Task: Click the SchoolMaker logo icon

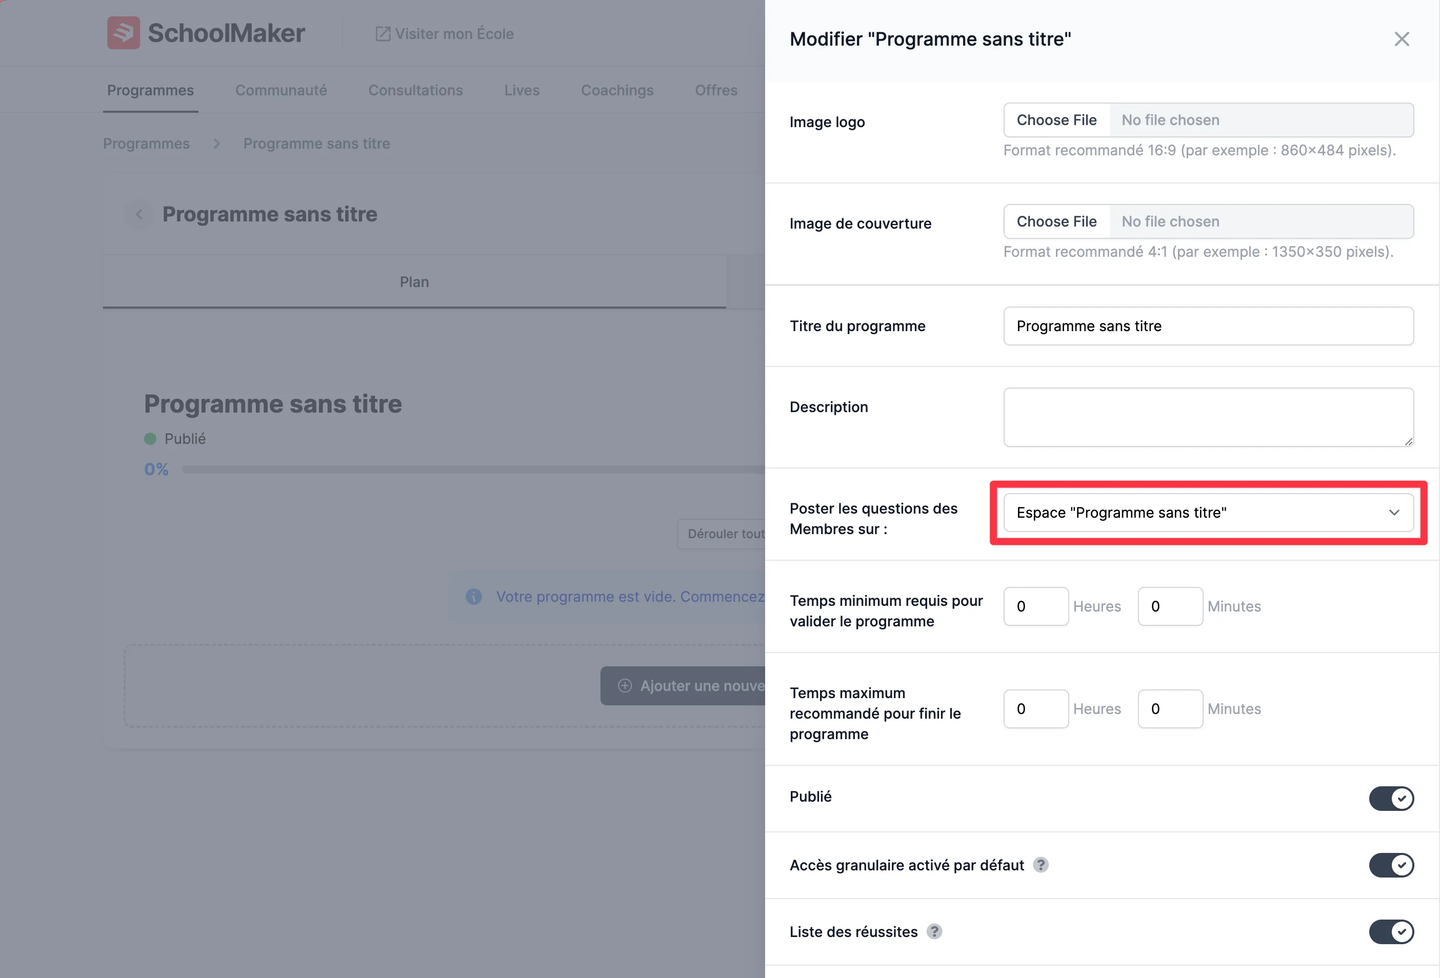Action: click(123, 33)
